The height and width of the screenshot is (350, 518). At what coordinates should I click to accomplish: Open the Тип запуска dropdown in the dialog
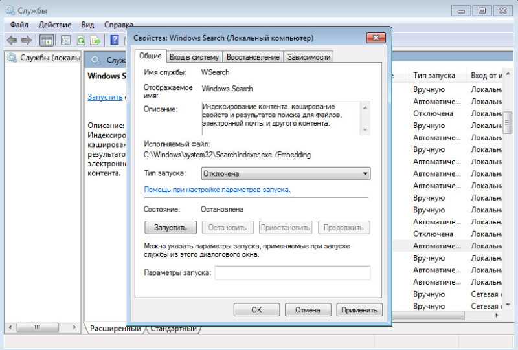pyautogui.click(x=286, y=173)
